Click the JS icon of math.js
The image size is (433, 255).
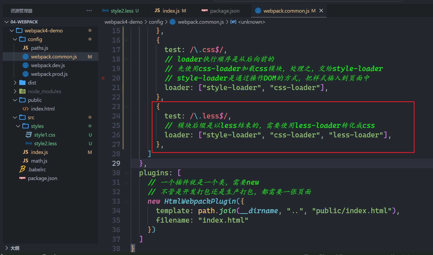tap(26, 161)
